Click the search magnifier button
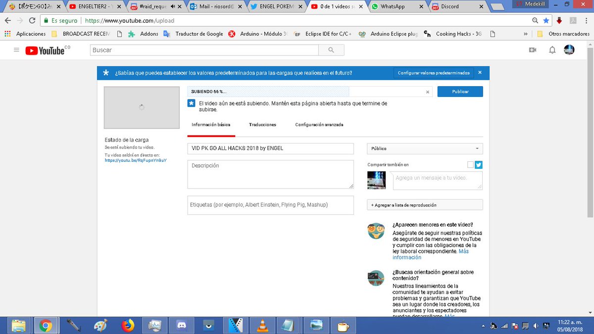594x334 pixels. tap(331, 50)
